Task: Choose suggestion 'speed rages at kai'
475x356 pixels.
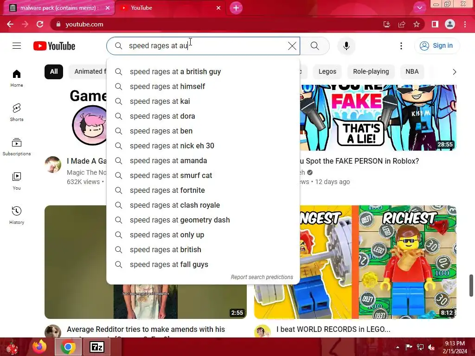Action: point(203,102)
